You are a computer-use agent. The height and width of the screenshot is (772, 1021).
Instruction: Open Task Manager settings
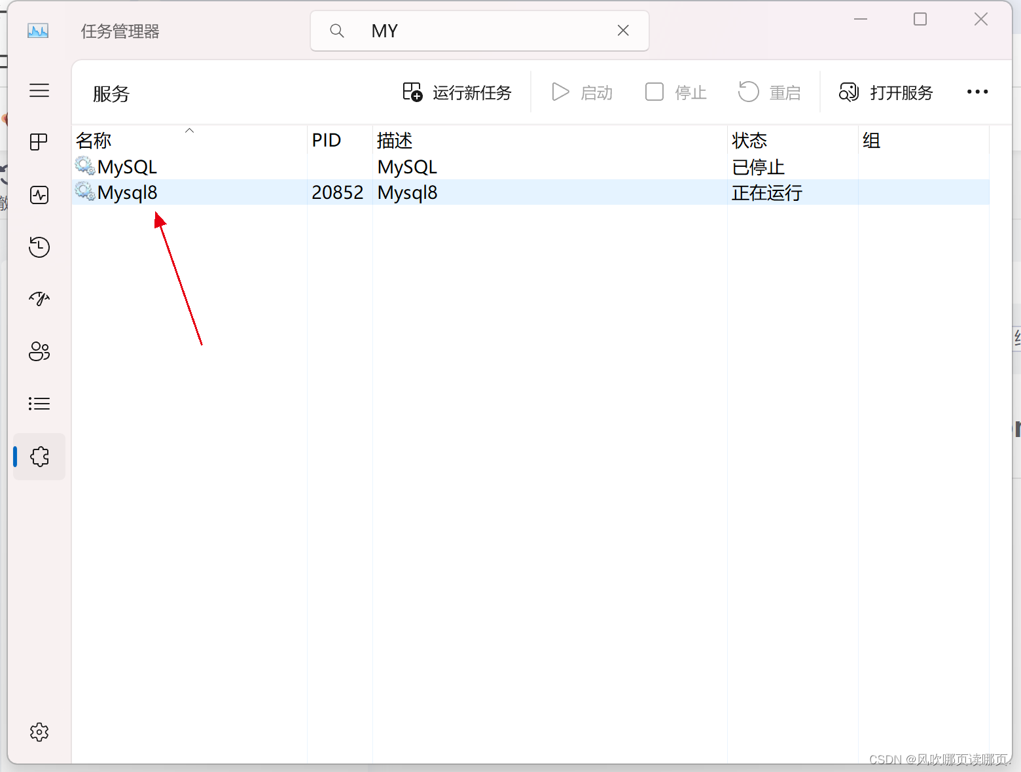[39, 732]
